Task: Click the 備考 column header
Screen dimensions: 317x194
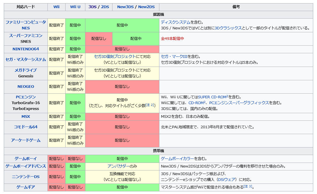Action: tap(236, 7)
